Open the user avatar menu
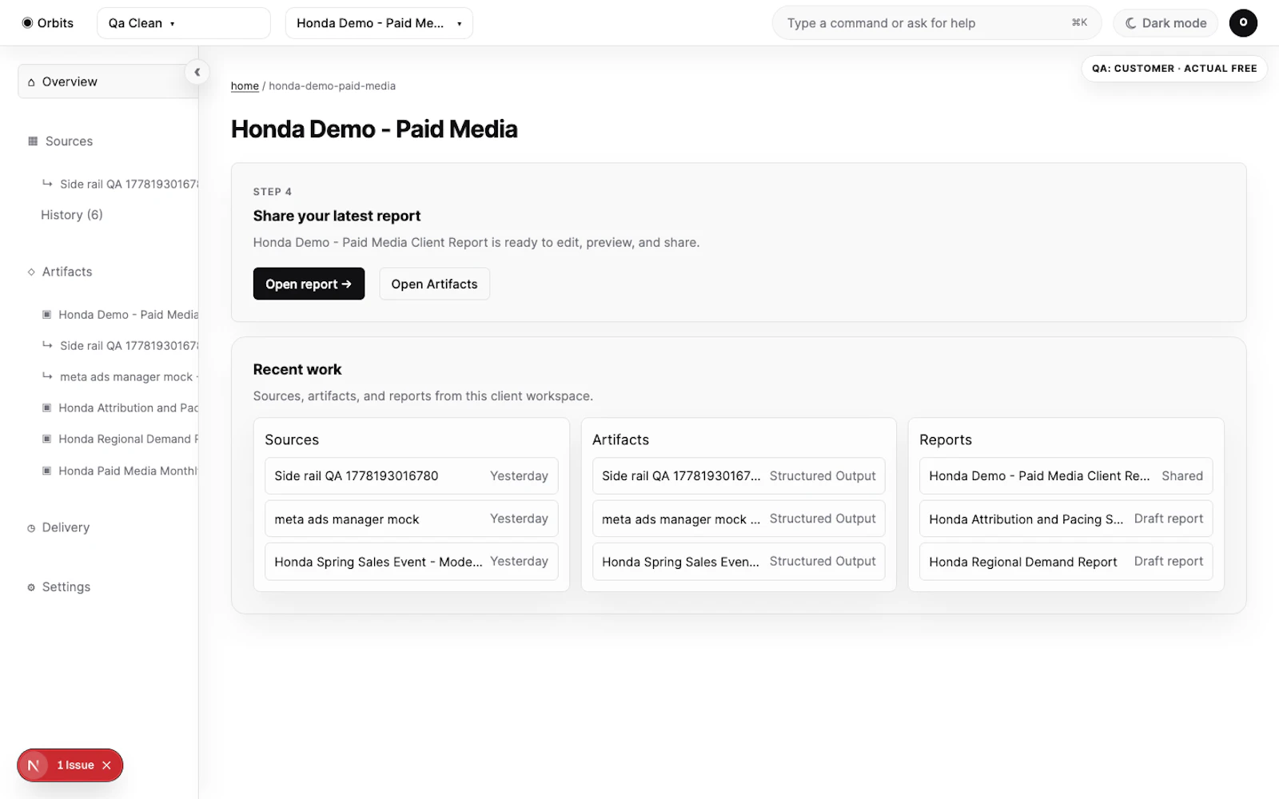This screenshot has width=1279, height=799. [x=1243, y=23]
